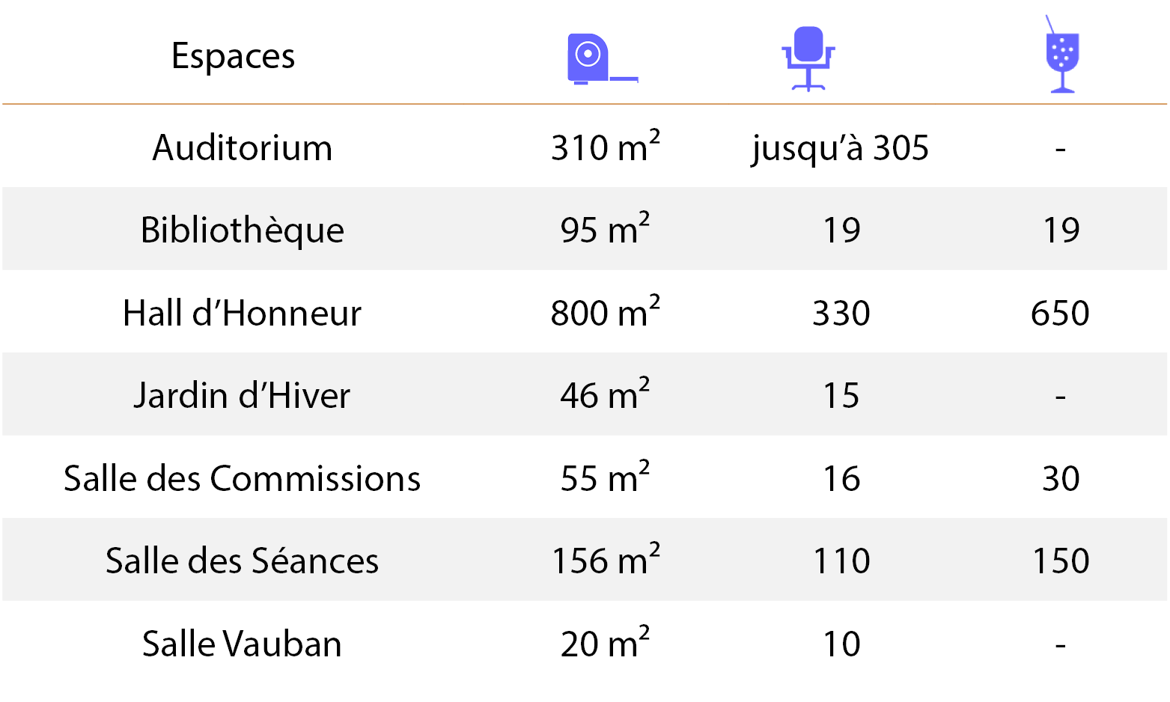This screenshot has height=702, width=1170.
Task: Select the Auditorium row label
Action: click(243, 147)
